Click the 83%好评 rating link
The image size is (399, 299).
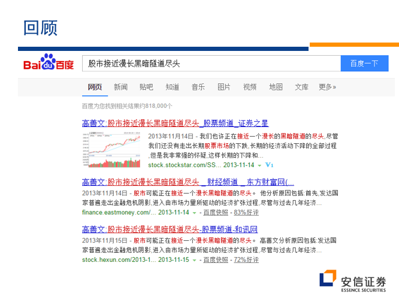246,213
